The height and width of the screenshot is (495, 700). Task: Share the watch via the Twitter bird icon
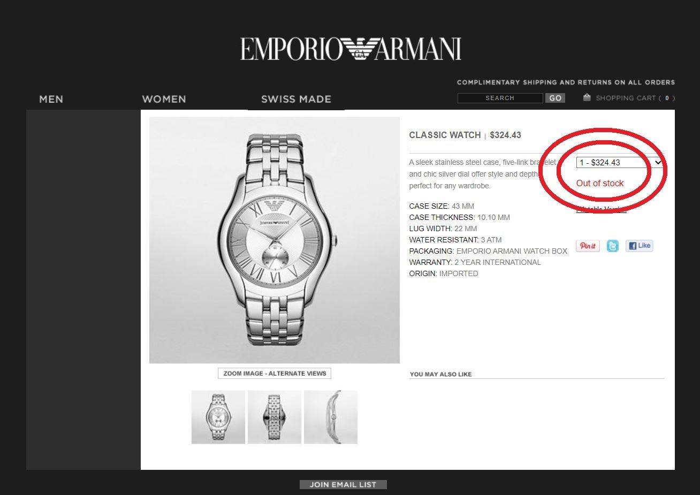click(612, 246)
